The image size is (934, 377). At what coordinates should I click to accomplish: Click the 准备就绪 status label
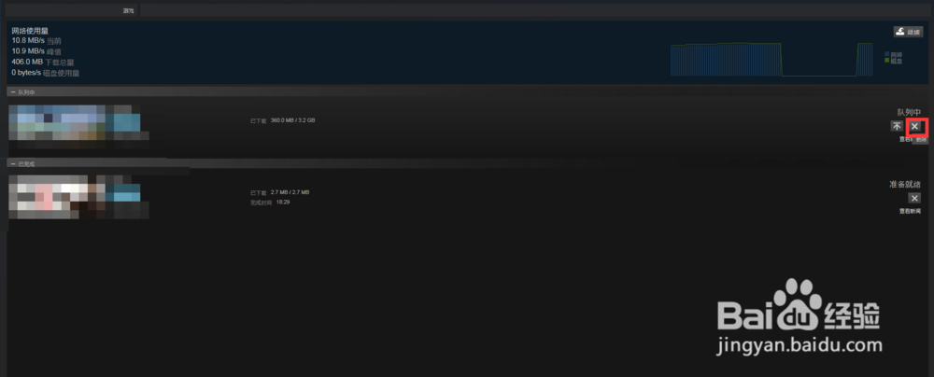(x=905, y=185)
